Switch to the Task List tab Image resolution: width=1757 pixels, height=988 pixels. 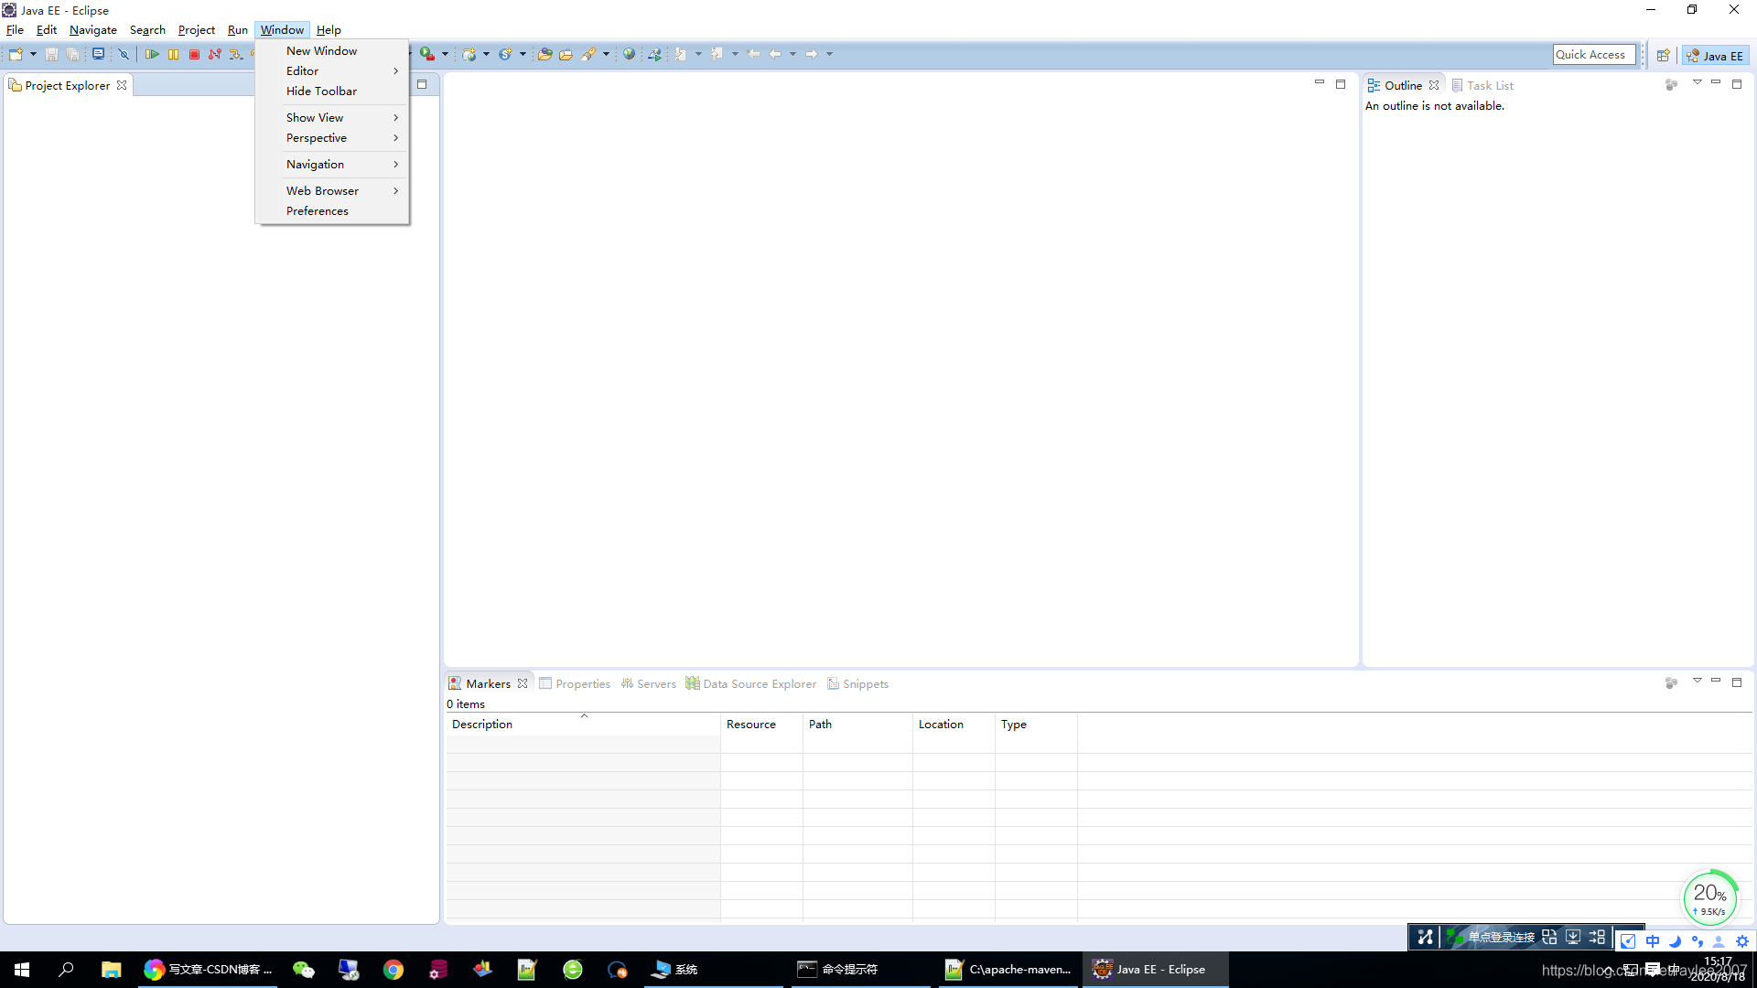point(1482,85)
